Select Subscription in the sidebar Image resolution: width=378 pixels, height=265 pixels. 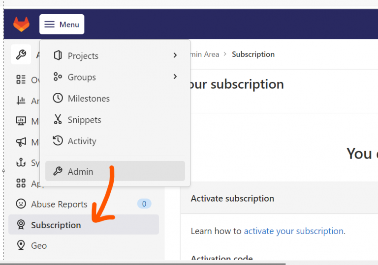tap(56, 225)
